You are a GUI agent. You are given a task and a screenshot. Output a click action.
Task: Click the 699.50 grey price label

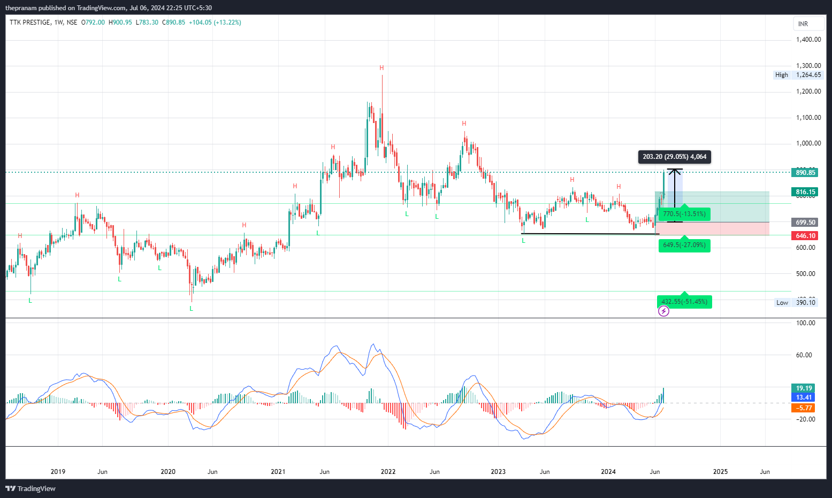click(x=805, y=222)
